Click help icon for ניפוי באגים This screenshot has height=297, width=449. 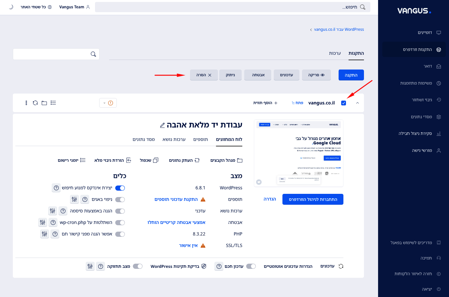[x=85, y=200]
